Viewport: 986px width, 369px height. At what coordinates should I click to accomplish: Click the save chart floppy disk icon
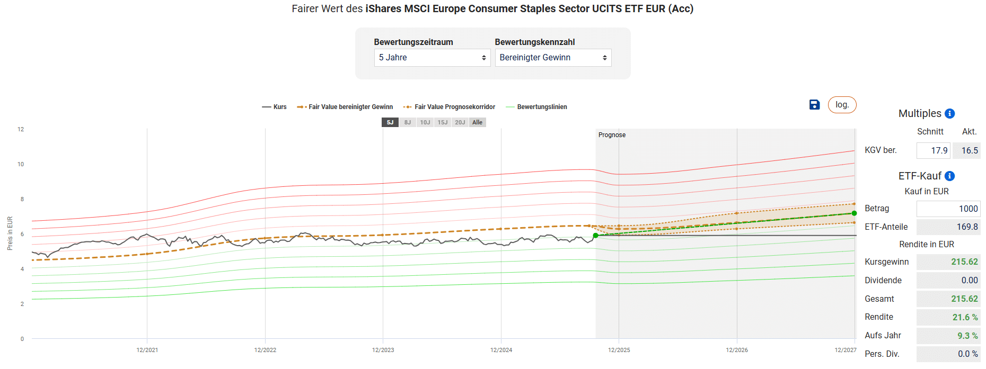tap(814, 105)
